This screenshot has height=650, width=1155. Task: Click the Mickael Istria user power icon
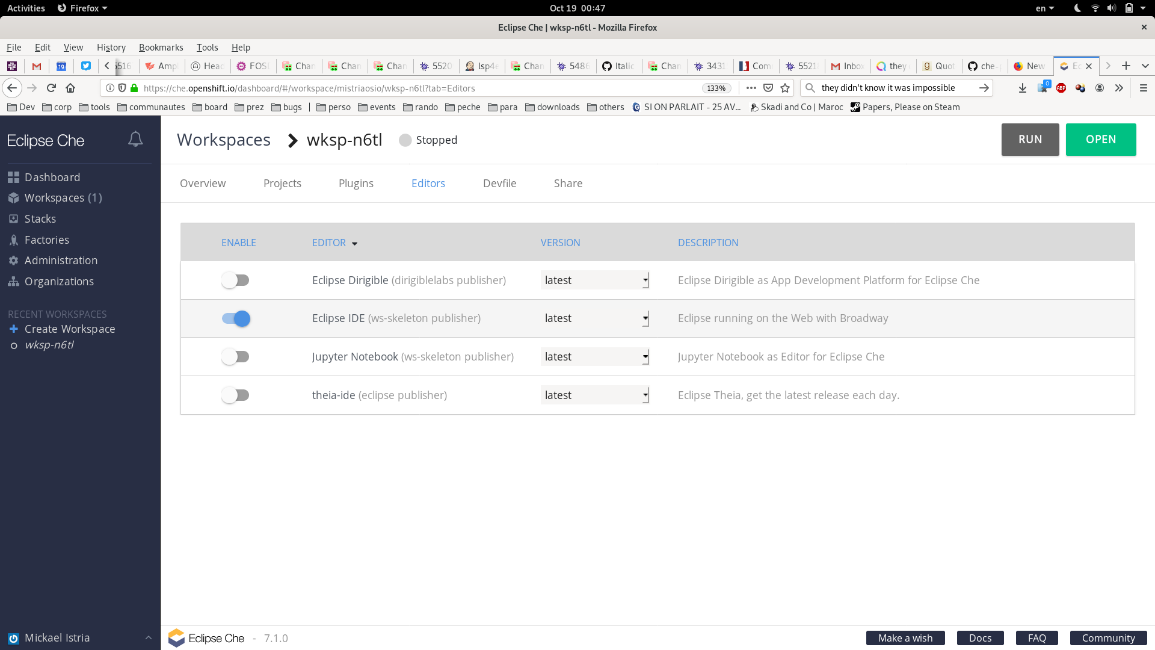pyautogui.click(x=13, y=638)
